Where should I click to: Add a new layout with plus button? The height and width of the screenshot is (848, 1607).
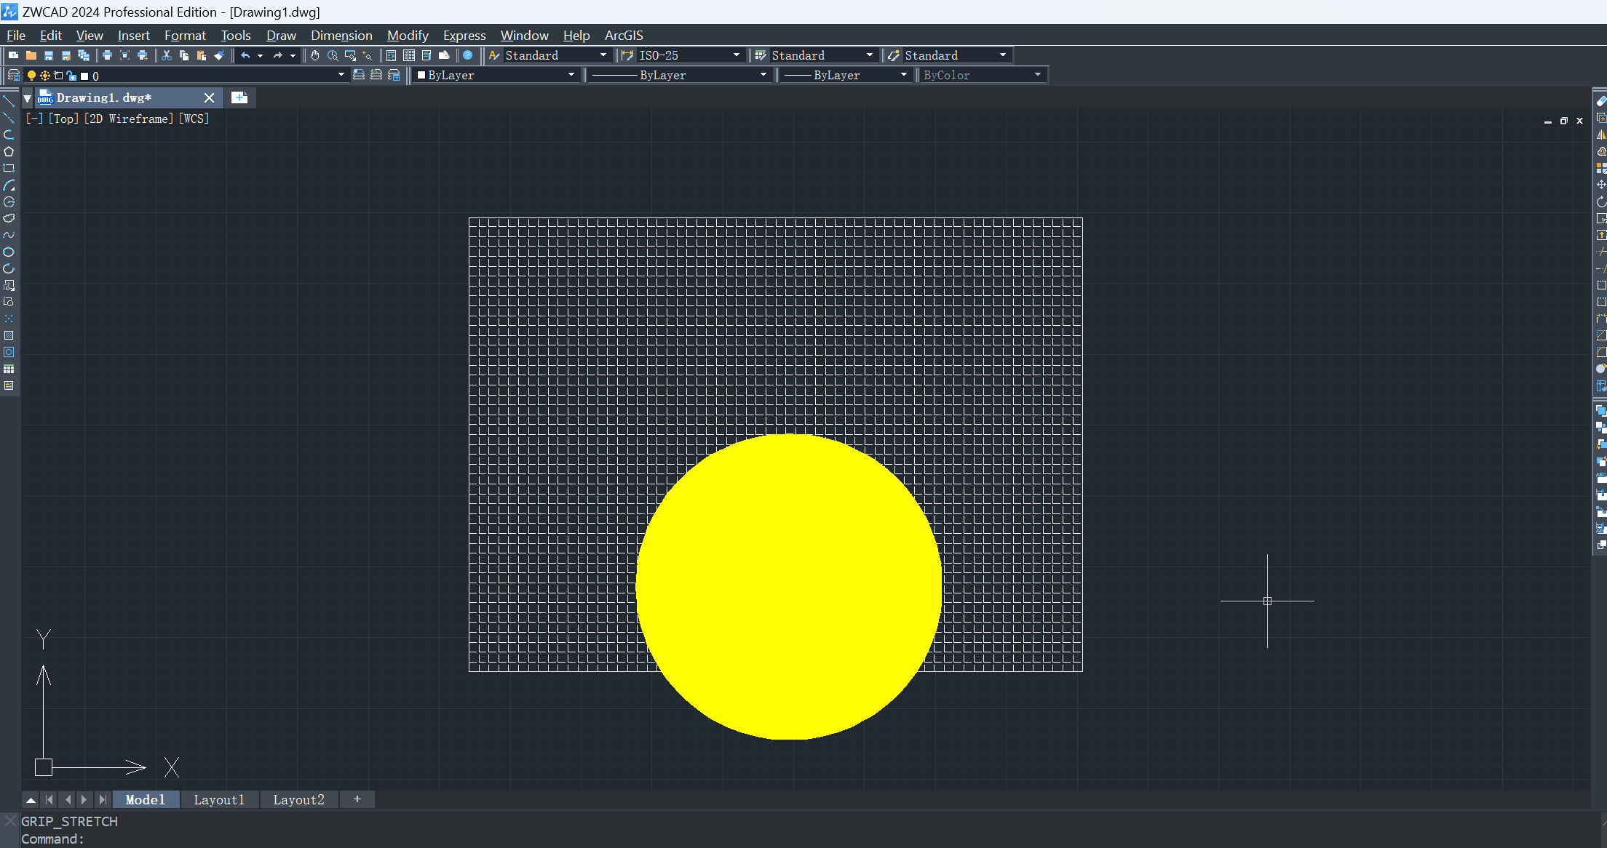[x=357, y=799]
